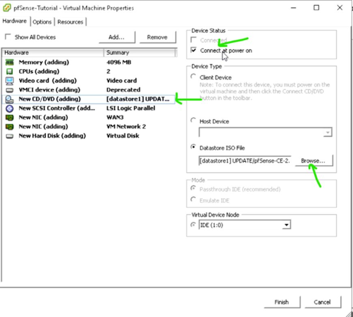
Task: Switch to the Resources tab
Action: [70, 22]
